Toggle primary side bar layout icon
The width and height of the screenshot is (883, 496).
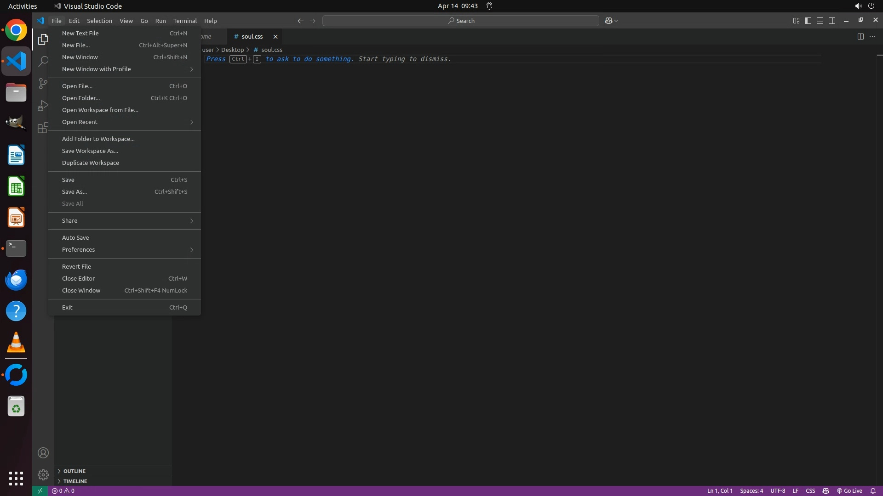[x=808, y=21]
